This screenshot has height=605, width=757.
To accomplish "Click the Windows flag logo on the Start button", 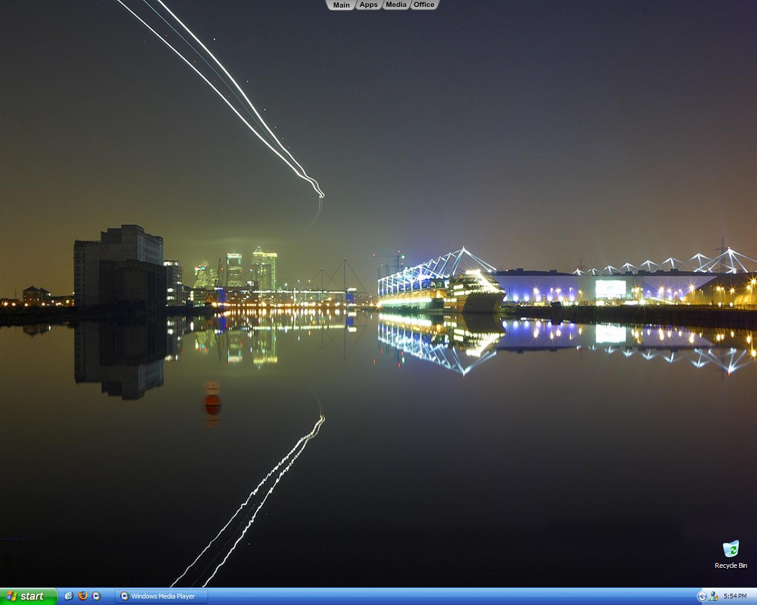I will pyautogui.click(x=11, y=596).
